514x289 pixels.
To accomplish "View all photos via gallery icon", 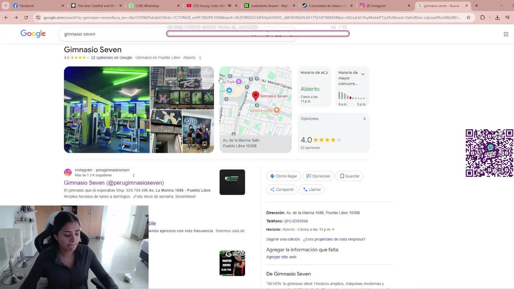I will [204, 144].
